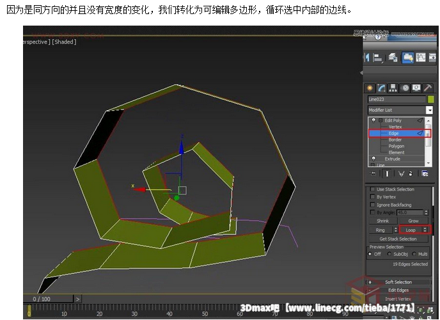
Task: Open the Layer Manager icon
Action: 393,58
